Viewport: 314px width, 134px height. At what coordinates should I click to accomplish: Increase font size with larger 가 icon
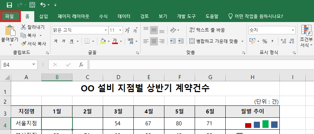[127, 30]
